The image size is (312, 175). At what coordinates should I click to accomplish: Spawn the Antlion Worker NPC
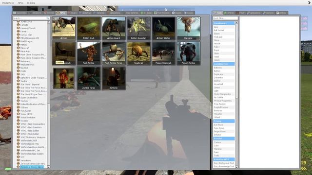tap(164, 28)
